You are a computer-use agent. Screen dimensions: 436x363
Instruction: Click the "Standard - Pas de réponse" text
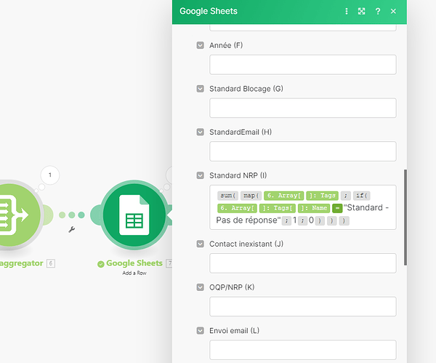302,214
